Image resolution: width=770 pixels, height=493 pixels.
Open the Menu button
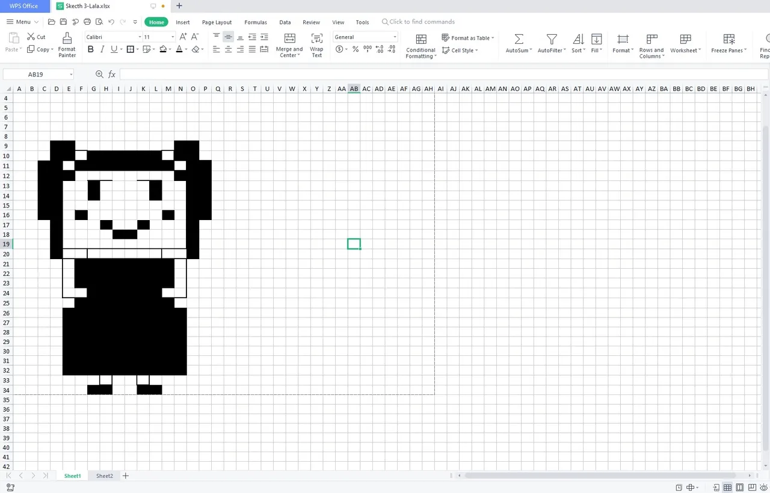[22, 22]
